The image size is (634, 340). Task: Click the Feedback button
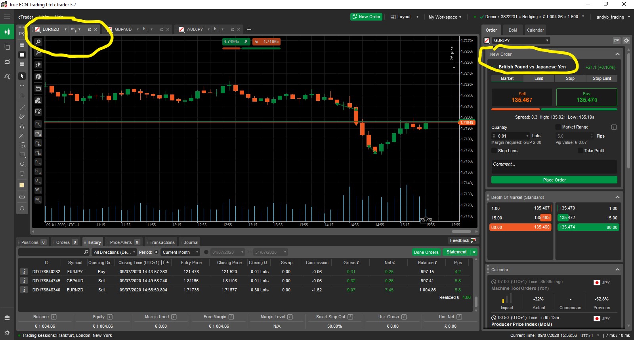click(462, 240)
